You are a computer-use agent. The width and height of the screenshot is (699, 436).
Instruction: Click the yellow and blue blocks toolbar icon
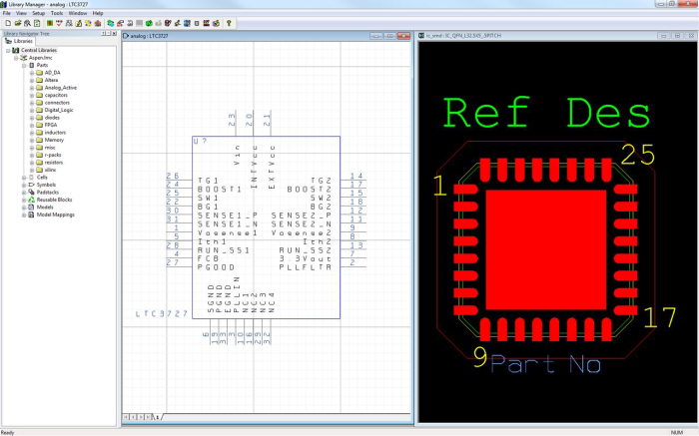click(88, 23)
